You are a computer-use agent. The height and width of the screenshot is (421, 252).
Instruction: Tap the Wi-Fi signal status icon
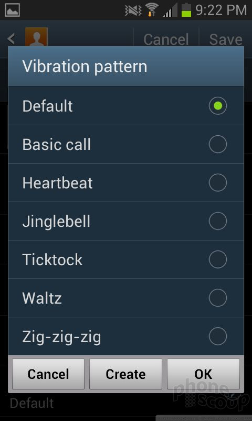point(152,10)
